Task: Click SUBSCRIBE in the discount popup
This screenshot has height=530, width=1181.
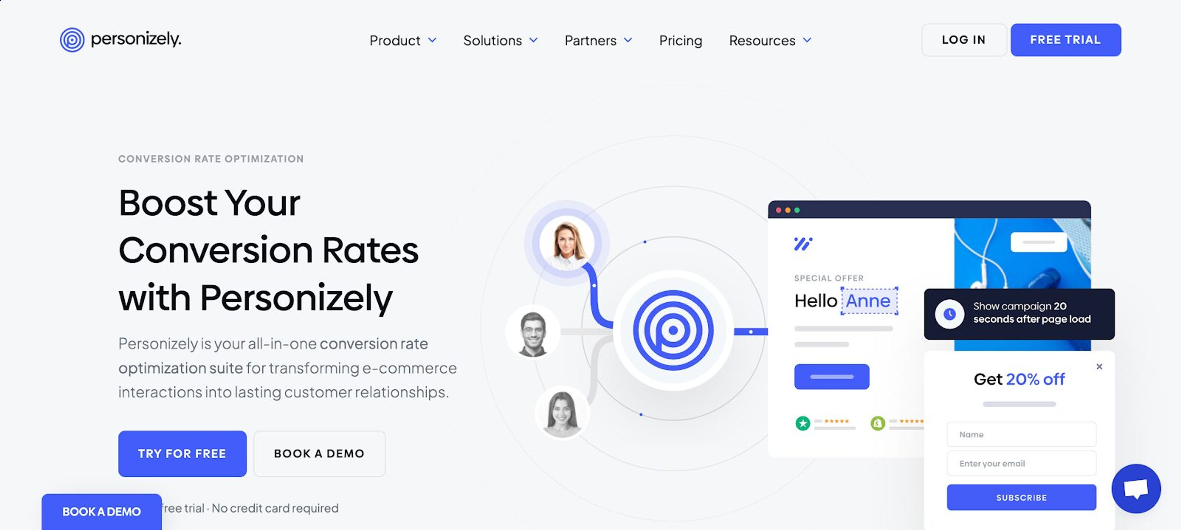Action: pos(1021,497)
